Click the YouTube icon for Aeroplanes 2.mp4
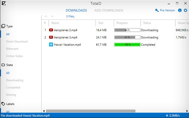 [x=51, y=30]
